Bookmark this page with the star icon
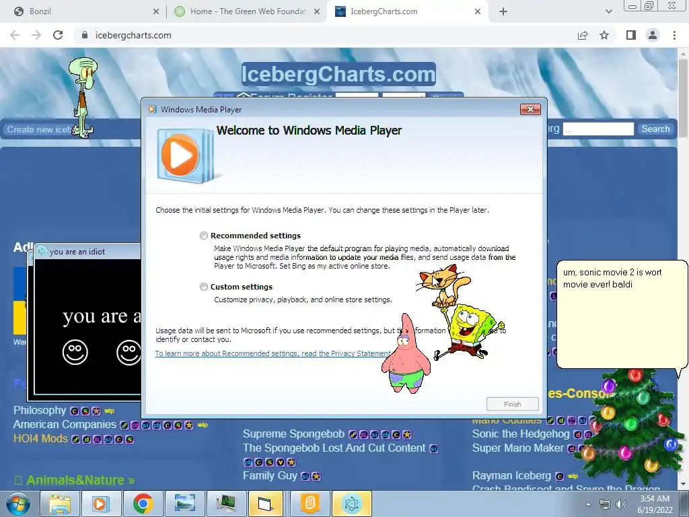This screenshot has height=517, width=689. (x=604, y=35)
